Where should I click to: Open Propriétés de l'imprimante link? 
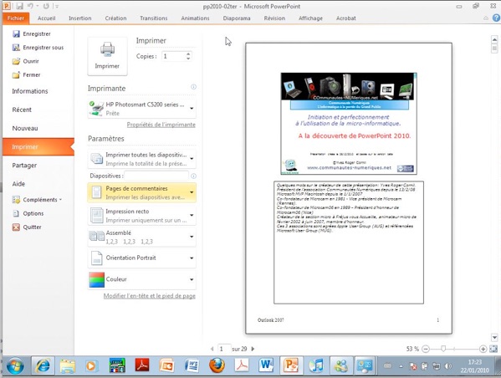click(161, 125)
